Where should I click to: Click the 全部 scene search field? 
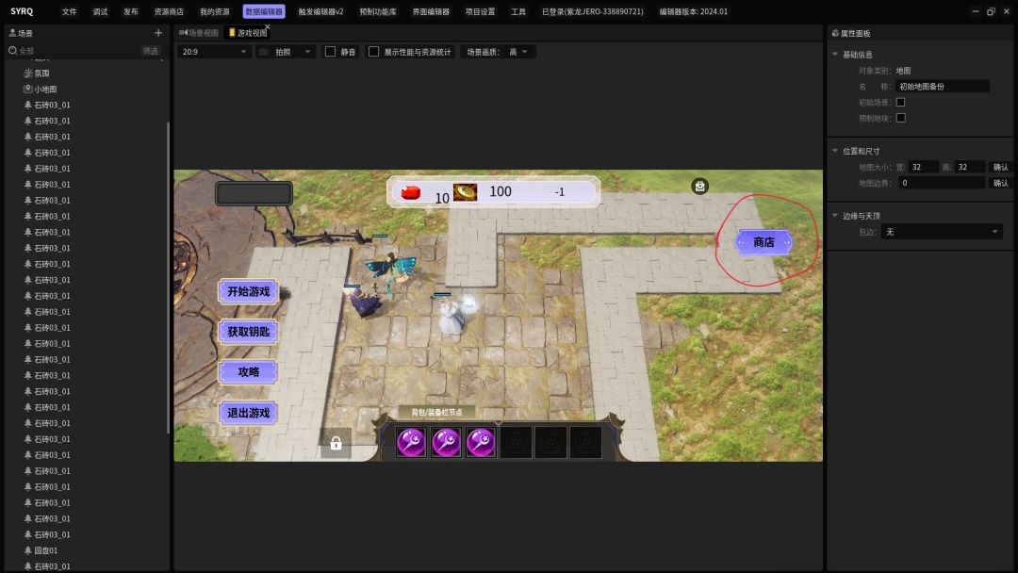pyautogui.click(x=78, y=51)
